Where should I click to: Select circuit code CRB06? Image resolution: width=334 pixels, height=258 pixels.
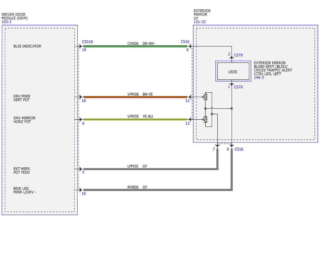[x=133, y=44]
